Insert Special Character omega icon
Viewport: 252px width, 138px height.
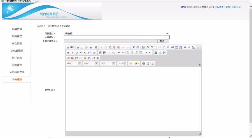(89, 58)
